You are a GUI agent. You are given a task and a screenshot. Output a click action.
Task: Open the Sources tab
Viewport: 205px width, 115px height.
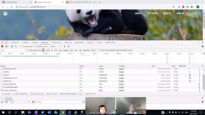click(x=35, y=42)
